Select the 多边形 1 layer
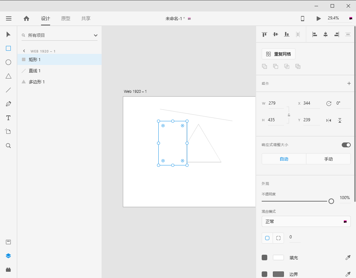Viewport: 356px width, 278px height. pos(37,82)
